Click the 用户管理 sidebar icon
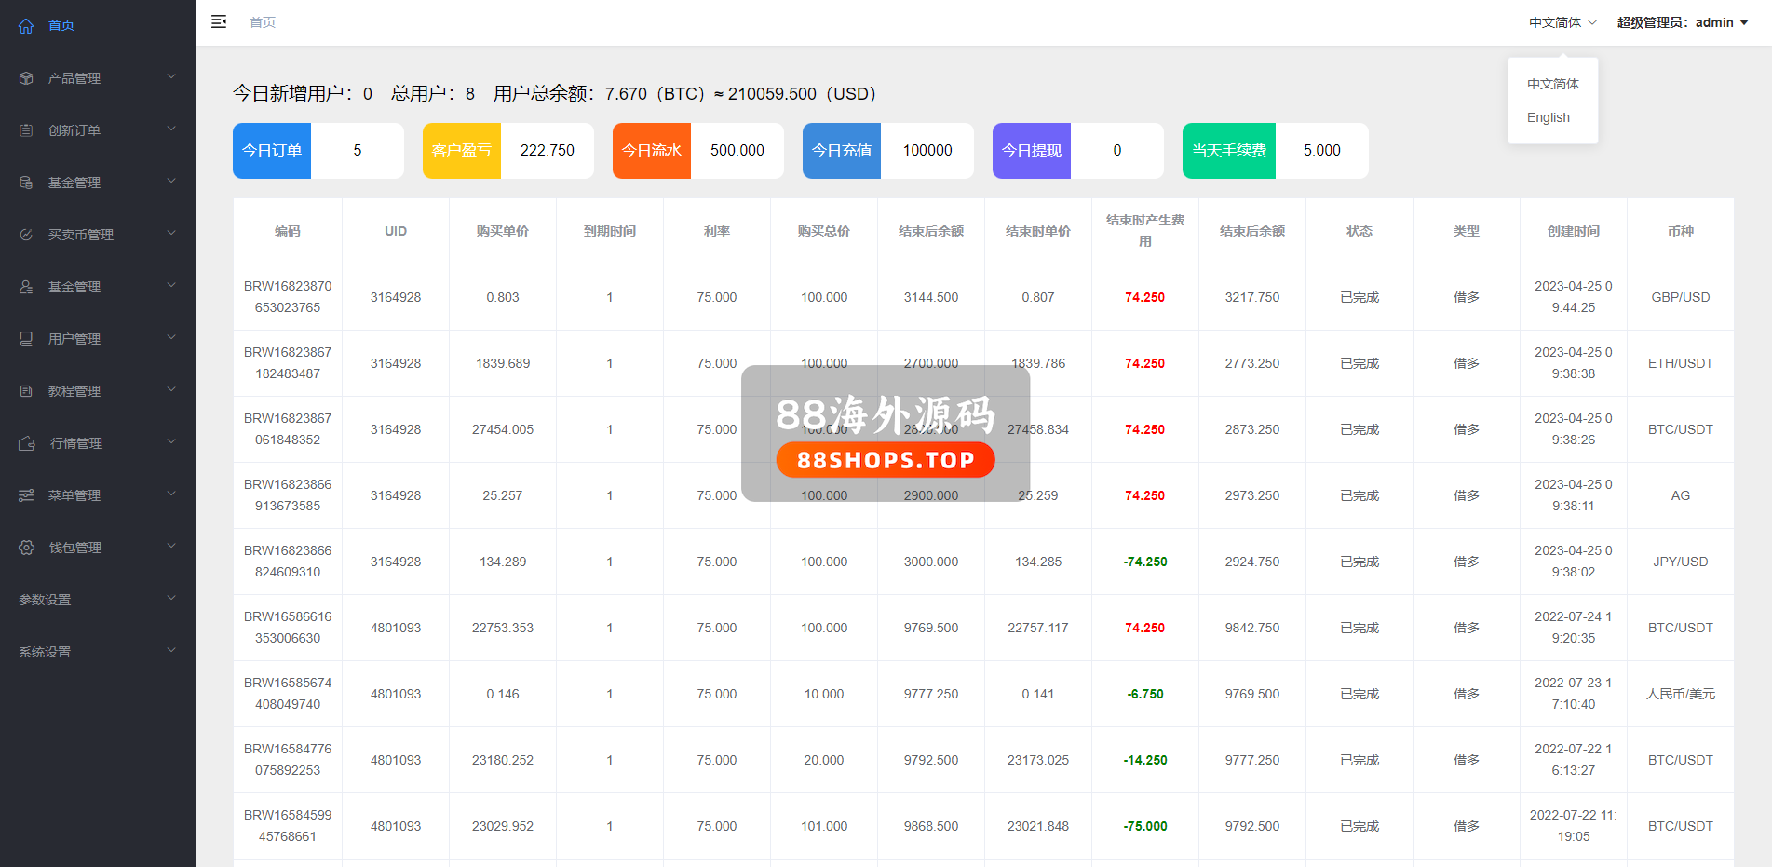The height and width of the screenshot is (867, 1772). tap(26, 339)
